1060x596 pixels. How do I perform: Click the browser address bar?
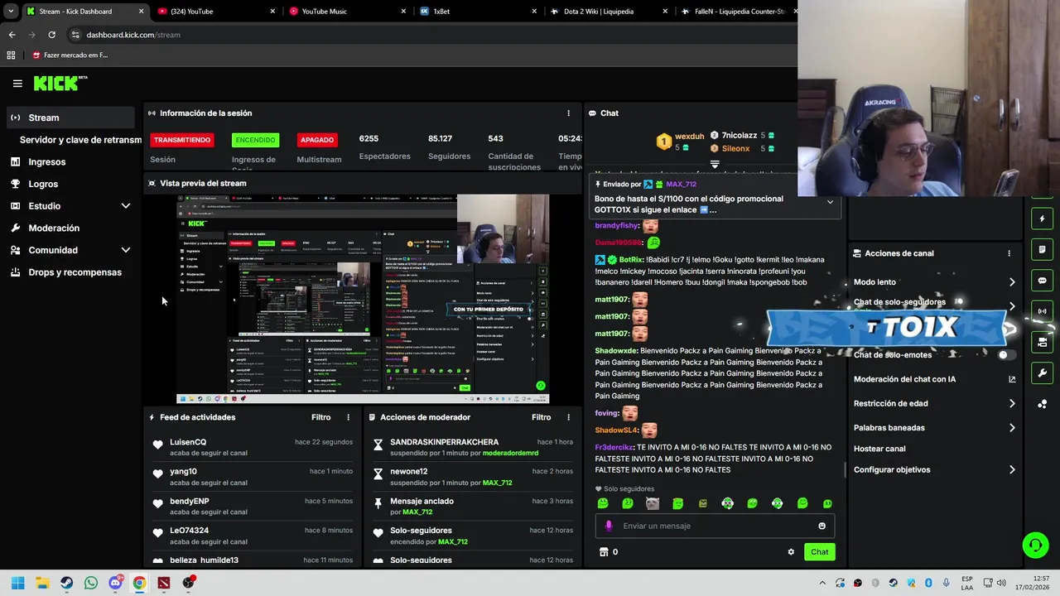(431, 35)
